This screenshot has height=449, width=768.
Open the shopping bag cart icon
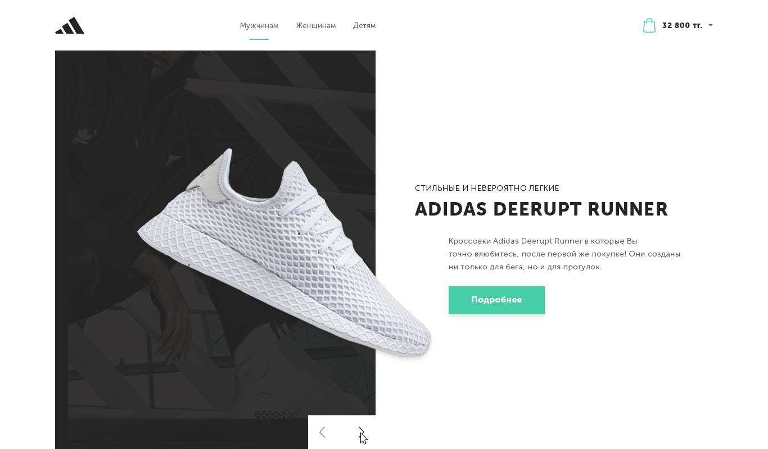point(649,25)
